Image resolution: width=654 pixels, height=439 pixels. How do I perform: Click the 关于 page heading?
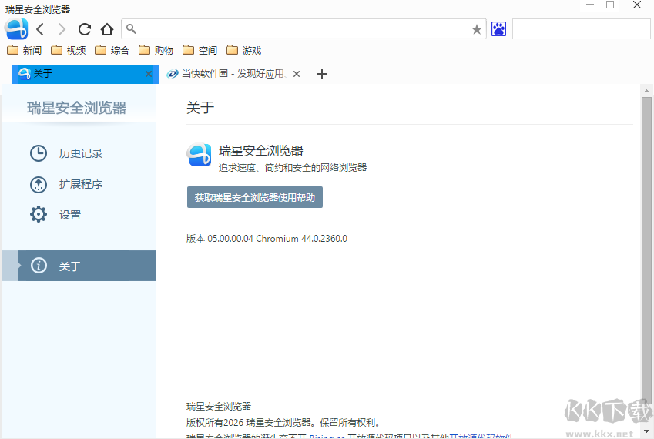(200, 108)
